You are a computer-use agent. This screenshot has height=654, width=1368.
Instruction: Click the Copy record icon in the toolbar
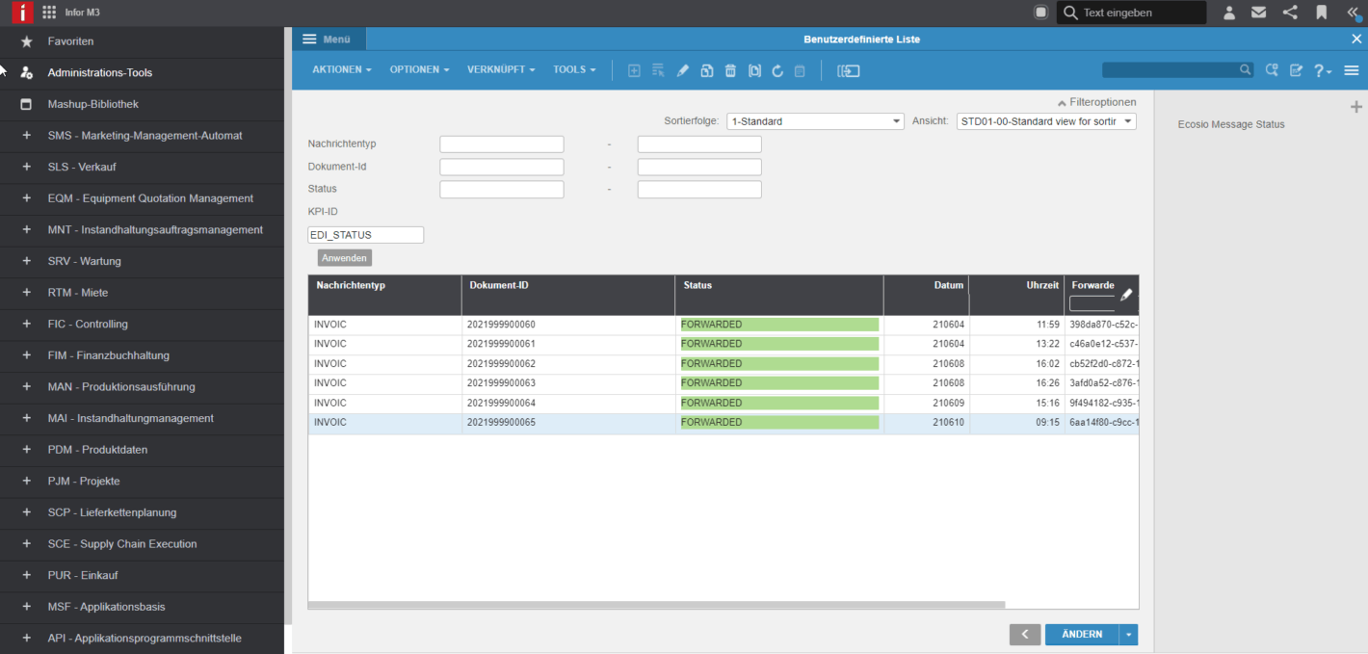tap(706, 70)
